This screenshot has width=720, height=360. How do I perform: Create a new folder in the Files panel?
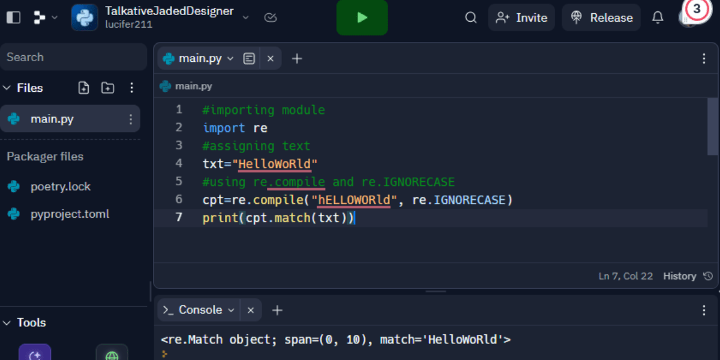click(107, 88)
